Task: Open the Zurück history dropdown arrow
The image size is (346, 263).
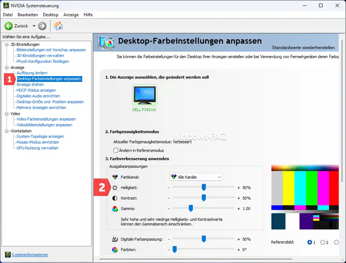Action: (x=34, y=26)
